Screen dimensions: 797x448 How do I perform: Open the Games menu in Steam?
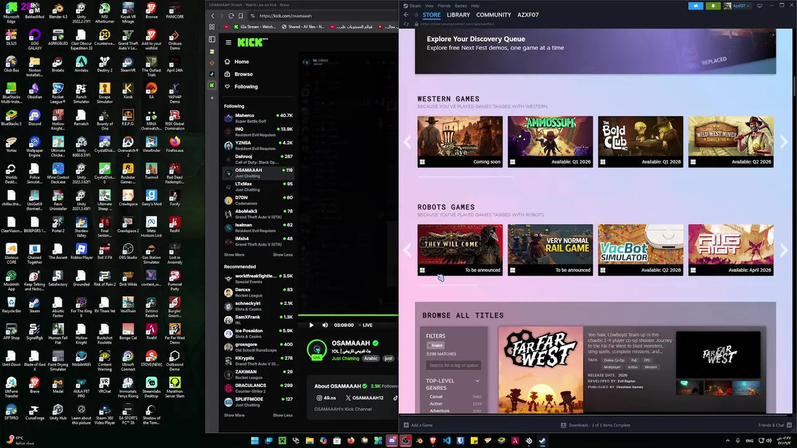(x=460, y=6)
